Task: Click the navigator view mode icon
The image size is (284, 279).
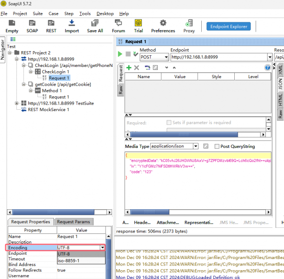Action: (13, 40)
